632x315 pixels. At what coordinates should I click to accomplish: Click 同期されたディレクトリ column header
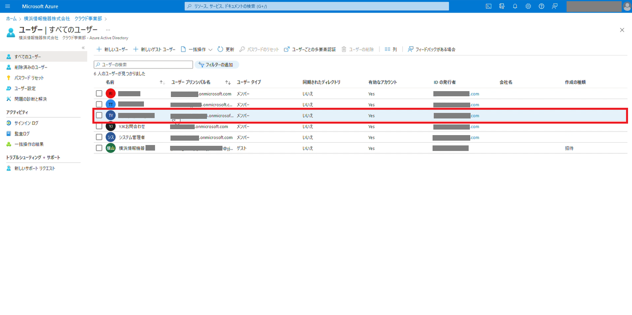click(x=322, y=82)
